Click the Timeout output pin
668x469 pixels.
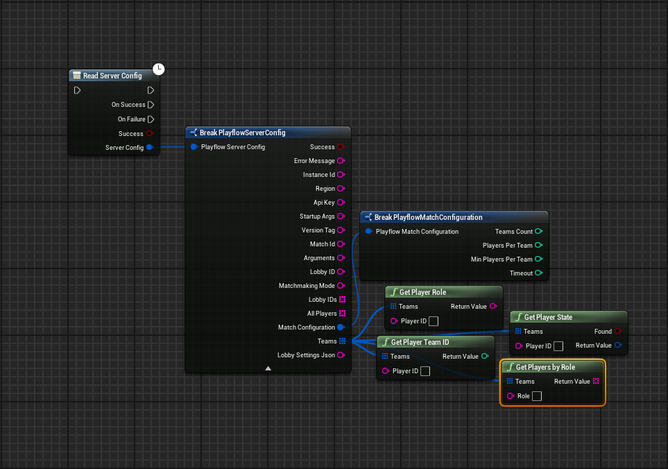click(539, 273)
